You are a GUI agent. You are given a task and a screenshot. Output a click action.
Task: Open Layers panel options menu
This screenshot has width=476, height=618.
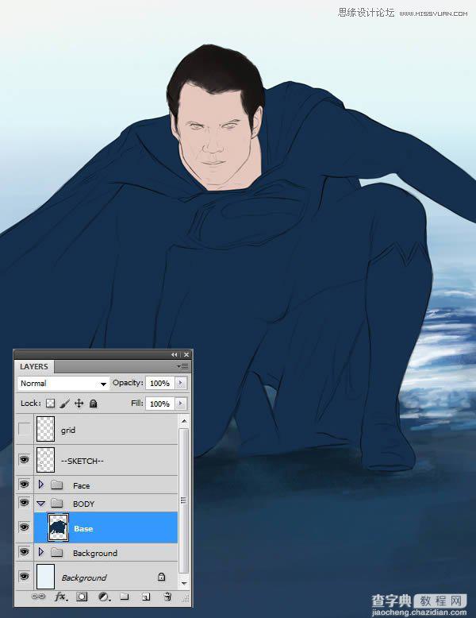coord(182,366)
